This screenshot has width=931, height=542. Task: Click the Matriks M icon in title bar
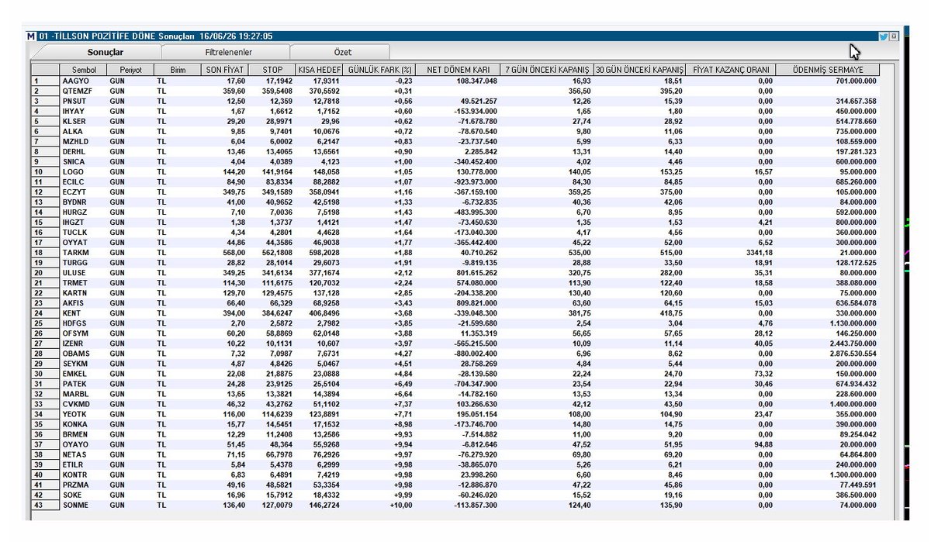click(31, 36)
